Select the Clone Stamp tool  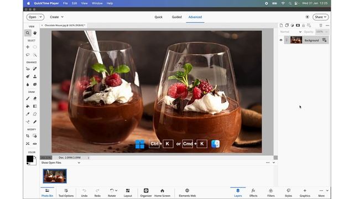pyautogui.click(x=35, y=76)
